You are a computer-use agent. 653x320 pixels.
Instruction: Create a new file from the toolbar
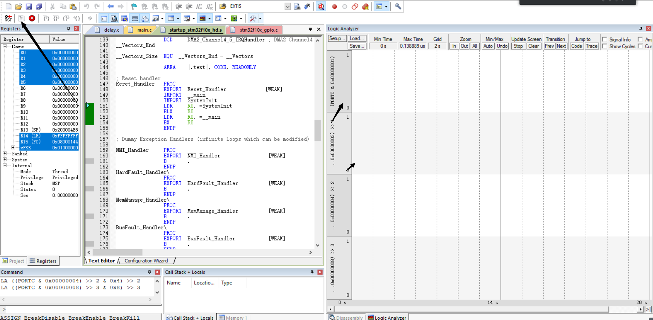coord(9,6)
